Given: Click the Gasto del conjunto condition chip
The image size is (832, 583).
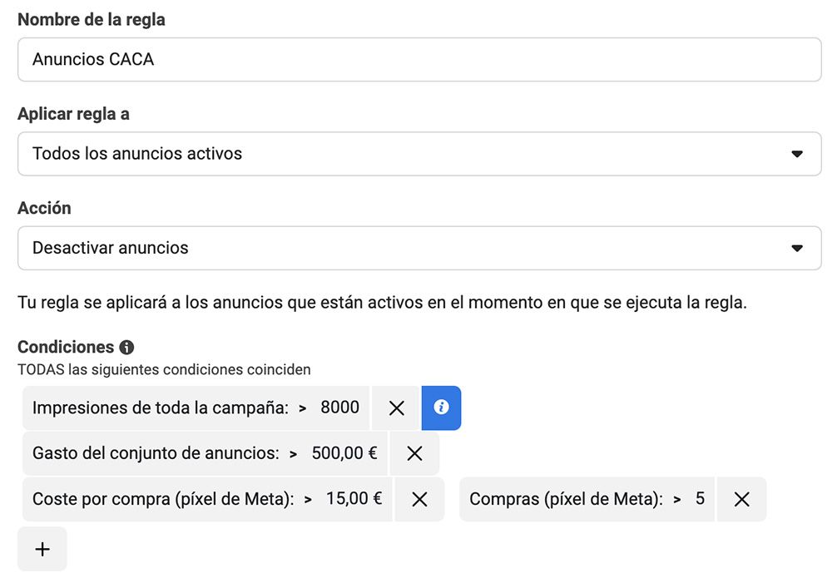Looking at the screenshot, I should tap(166, 453).
